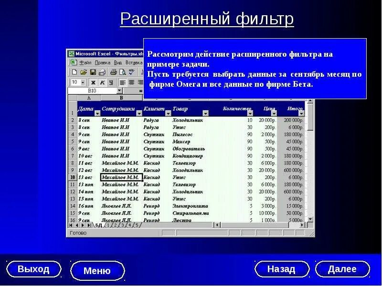
Task: Toggle bold formatting (Ж)
Action: click(x=93, y=82)
